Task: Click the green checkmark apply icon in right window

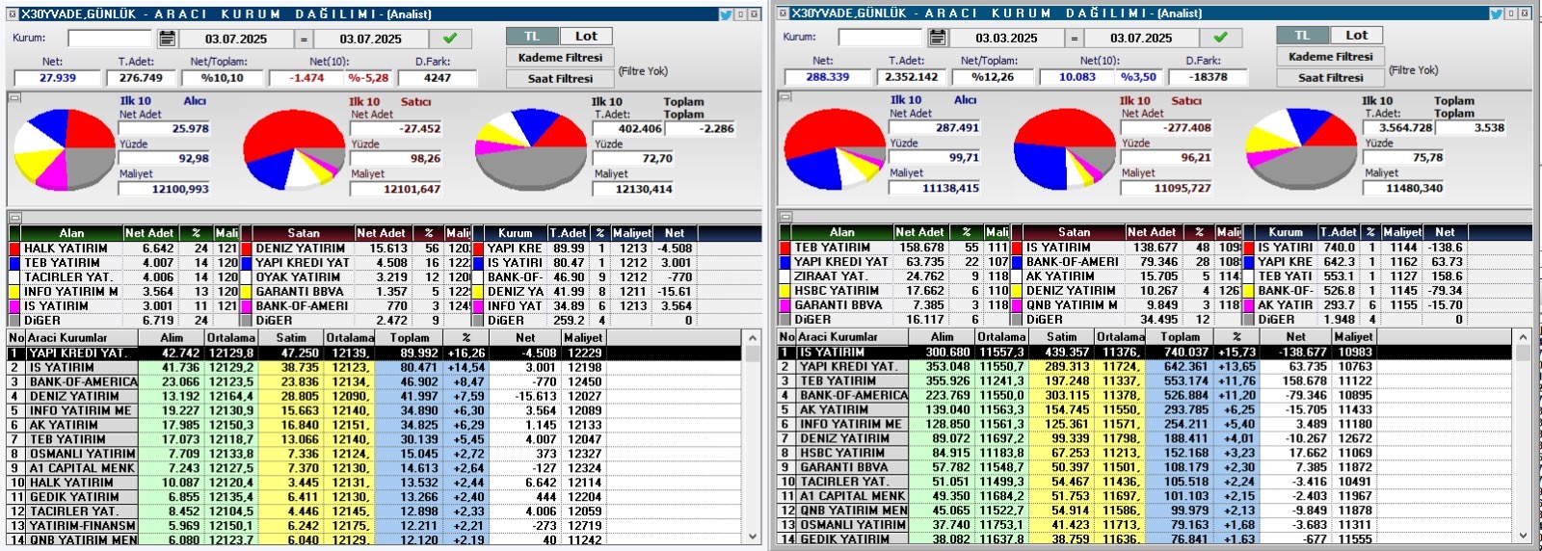Action: click(1220, 38)
